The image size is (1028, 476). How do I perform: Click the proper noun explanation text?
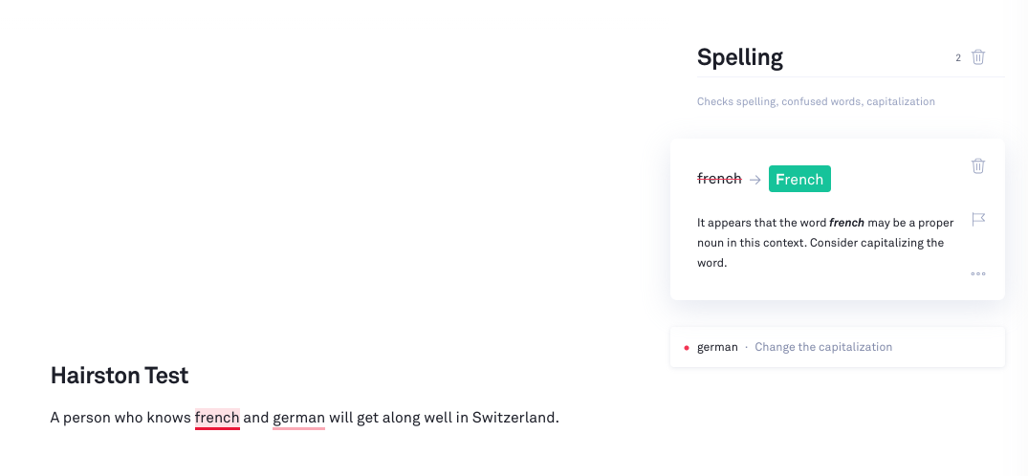pyautogui.click(x=820, y=243)
